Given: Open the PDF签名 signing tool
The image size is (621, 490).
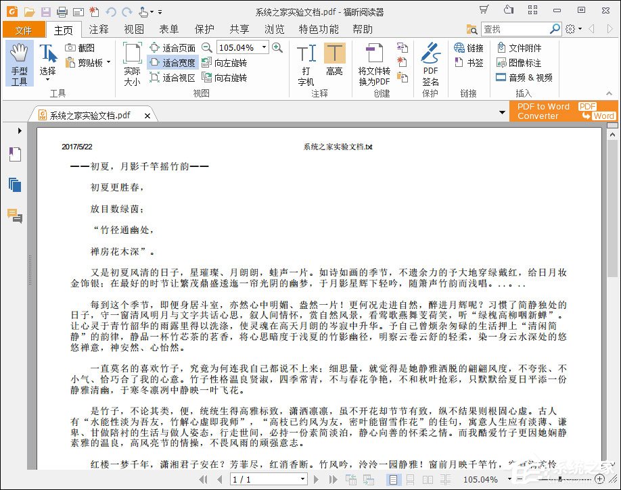Looking at the screenshot, I should coord(431,64).
